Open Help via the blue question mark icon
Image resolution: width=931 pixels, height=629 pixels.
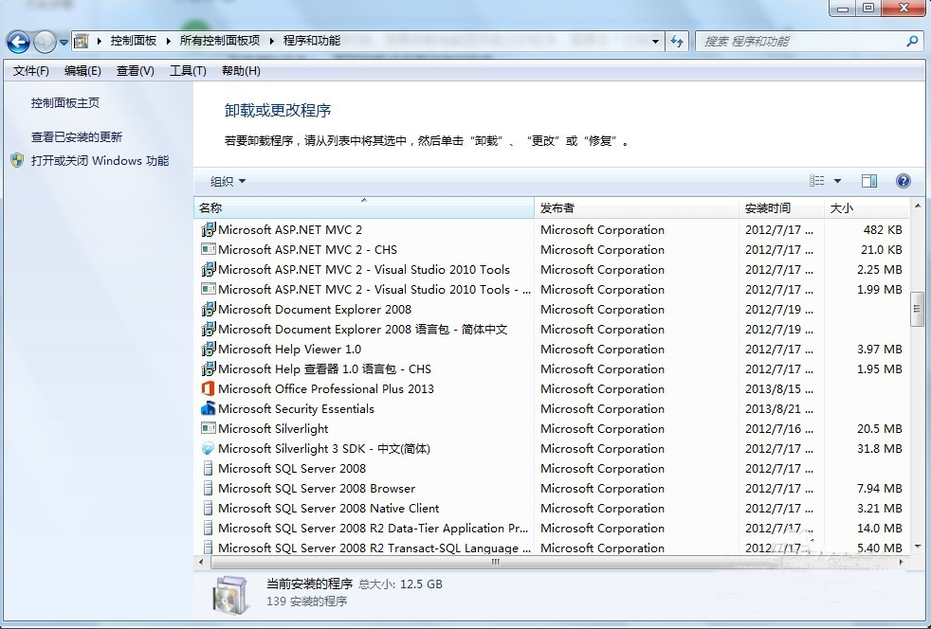point(903,180)
